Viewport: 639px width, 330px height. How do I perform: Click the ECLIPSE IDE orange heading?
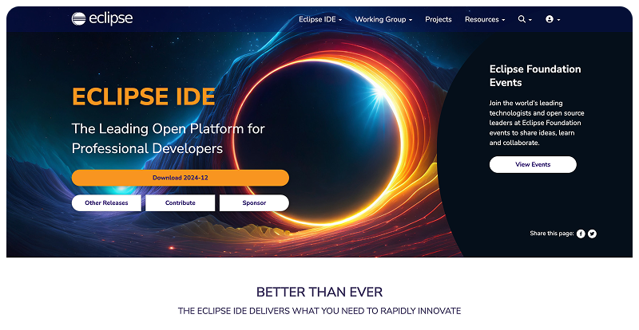click(x=144, y=96)
